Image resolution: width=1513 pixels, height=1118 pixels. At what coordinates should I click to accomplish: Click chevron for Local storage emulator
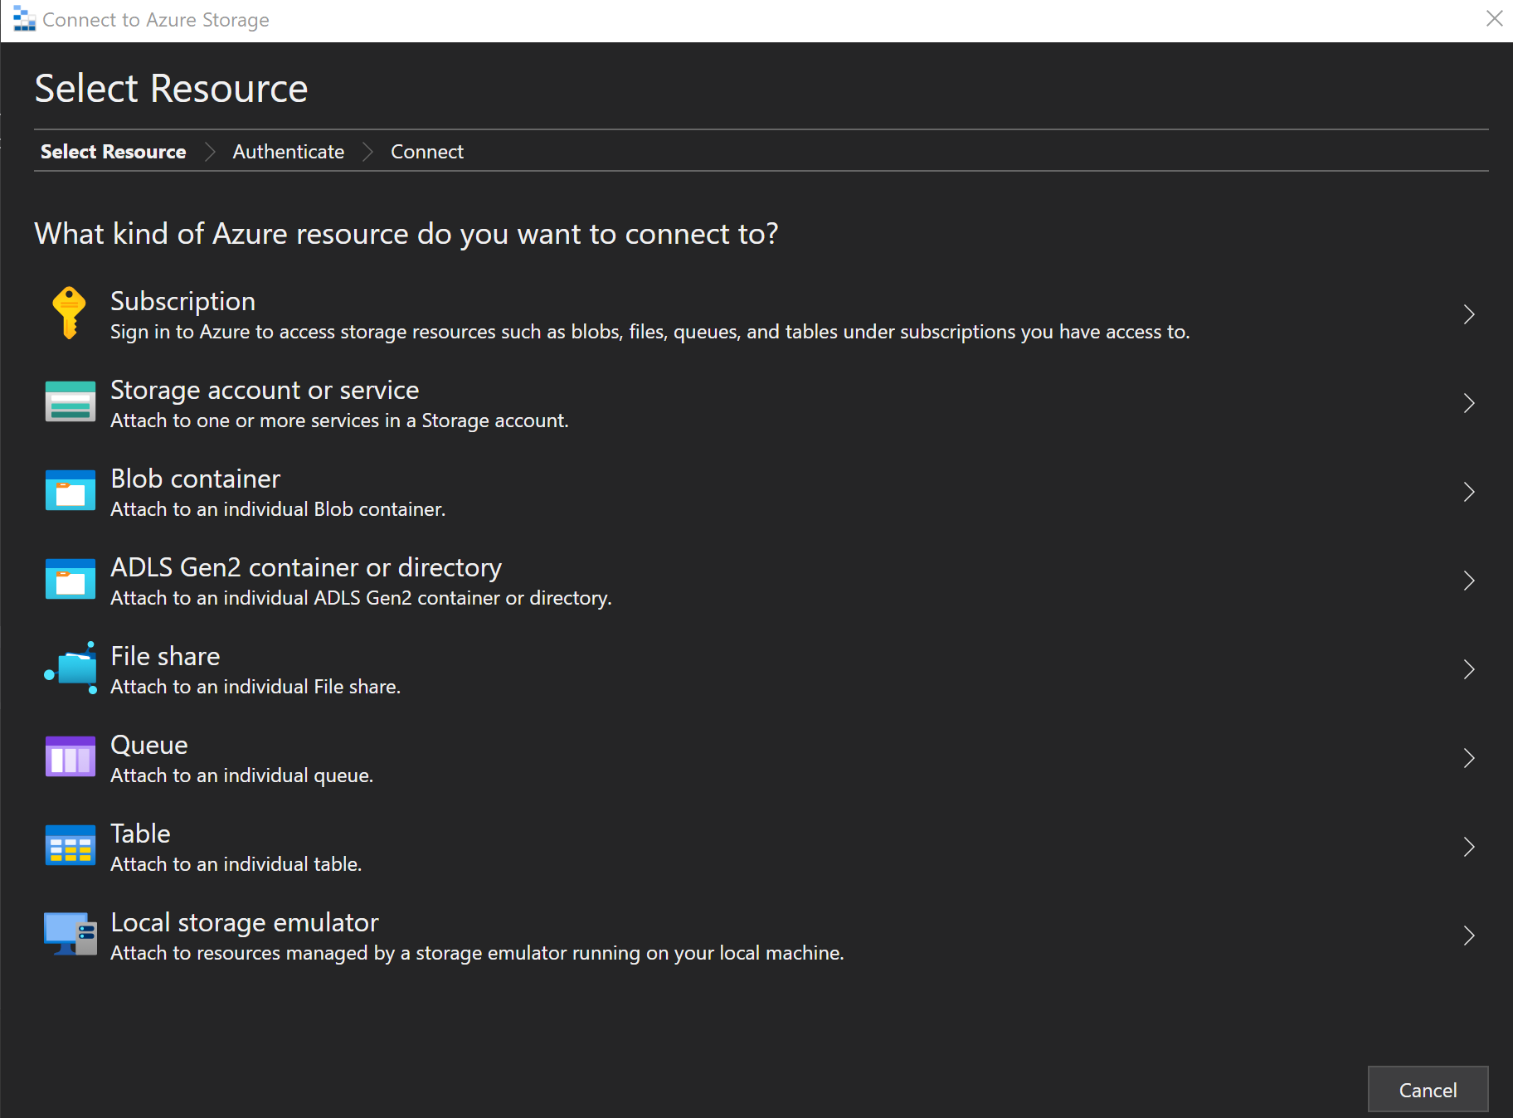[x=1468, y=936]
